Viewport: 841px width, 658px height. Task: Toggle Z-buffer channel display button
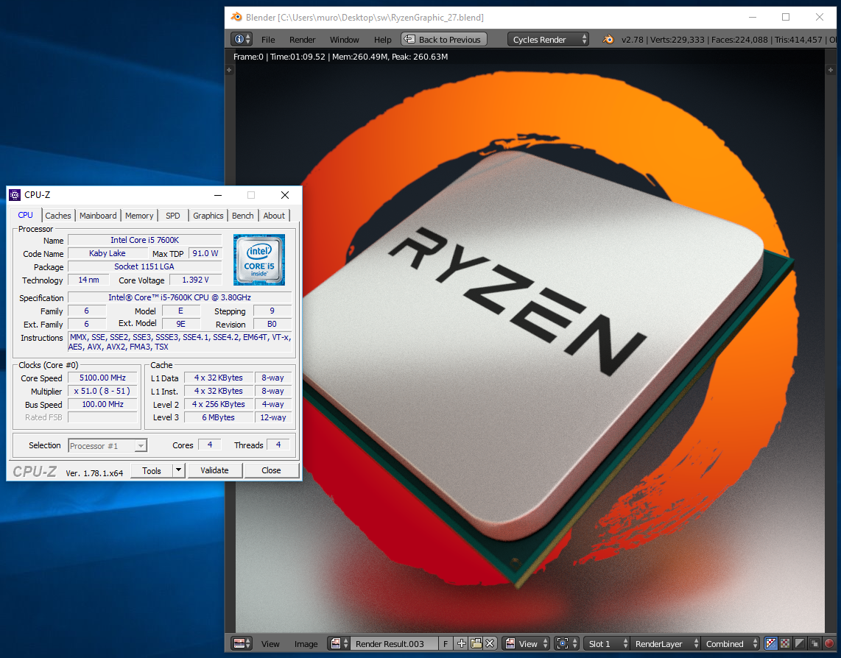814,643
